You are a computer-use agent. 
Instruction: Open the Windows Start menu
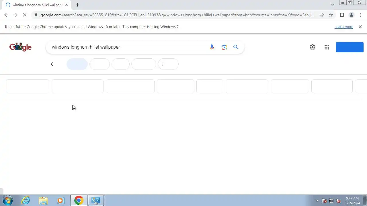coord(7,200)
